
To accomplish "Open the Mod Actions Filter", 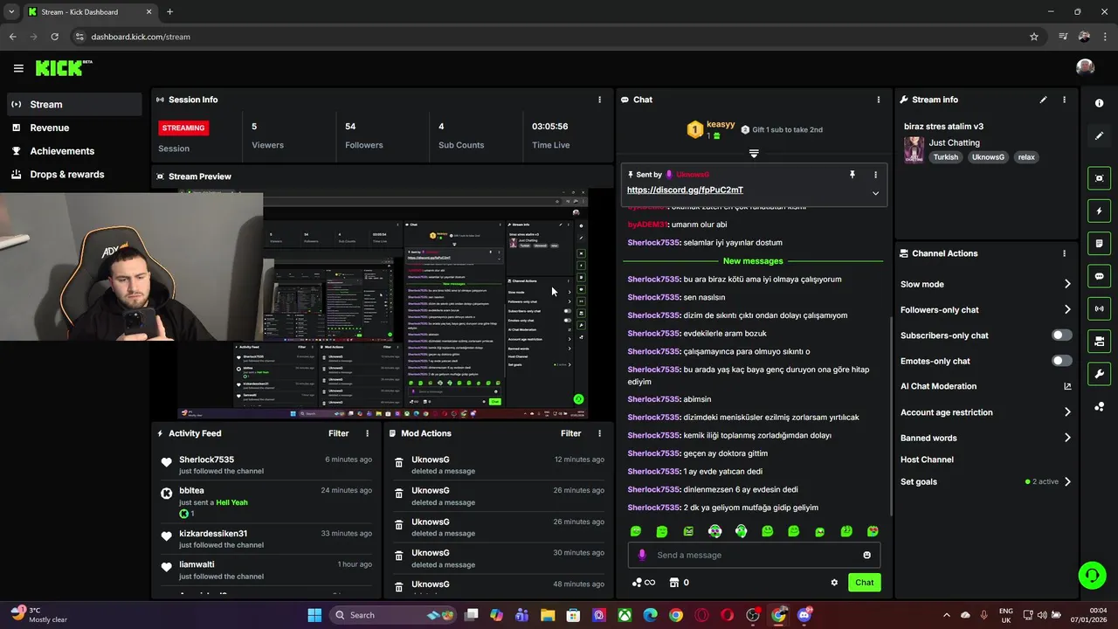I will click(x=570, y=433).
